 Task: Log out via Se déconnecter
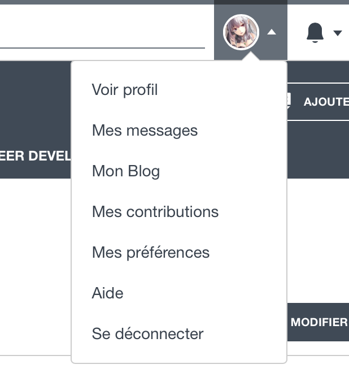147,334
